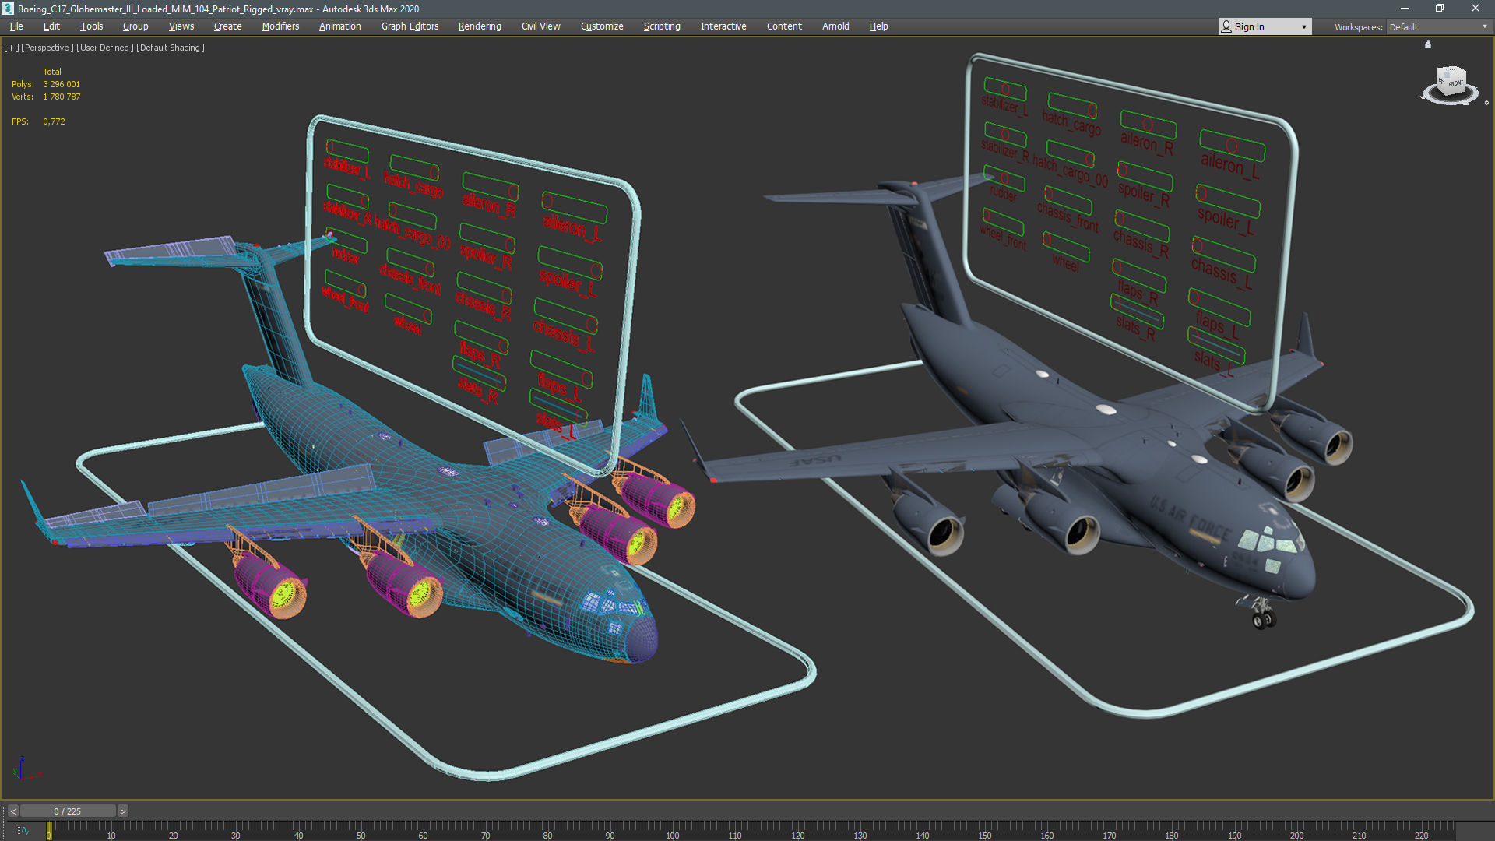Click the next frame arrow on time slider

[122, 811]
